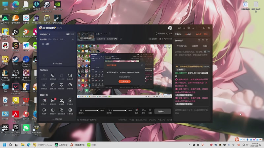The image size is (264, 148).
Task: Click the 三角洲行动 game category tag
Action: (x=107, y=39)
